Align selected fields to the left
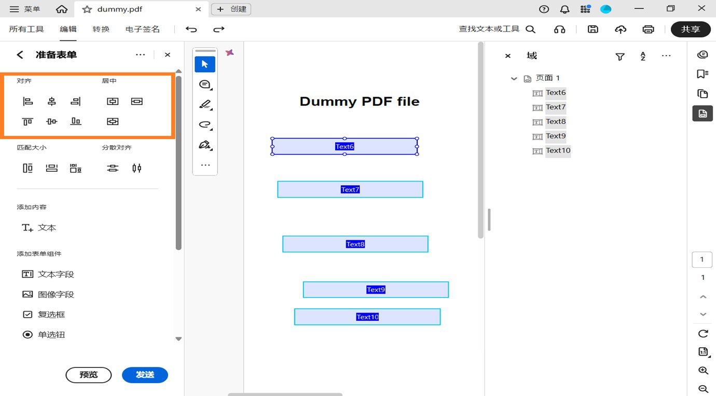The width and height of the screenshot is (716, 396). [x=27, y=101]
